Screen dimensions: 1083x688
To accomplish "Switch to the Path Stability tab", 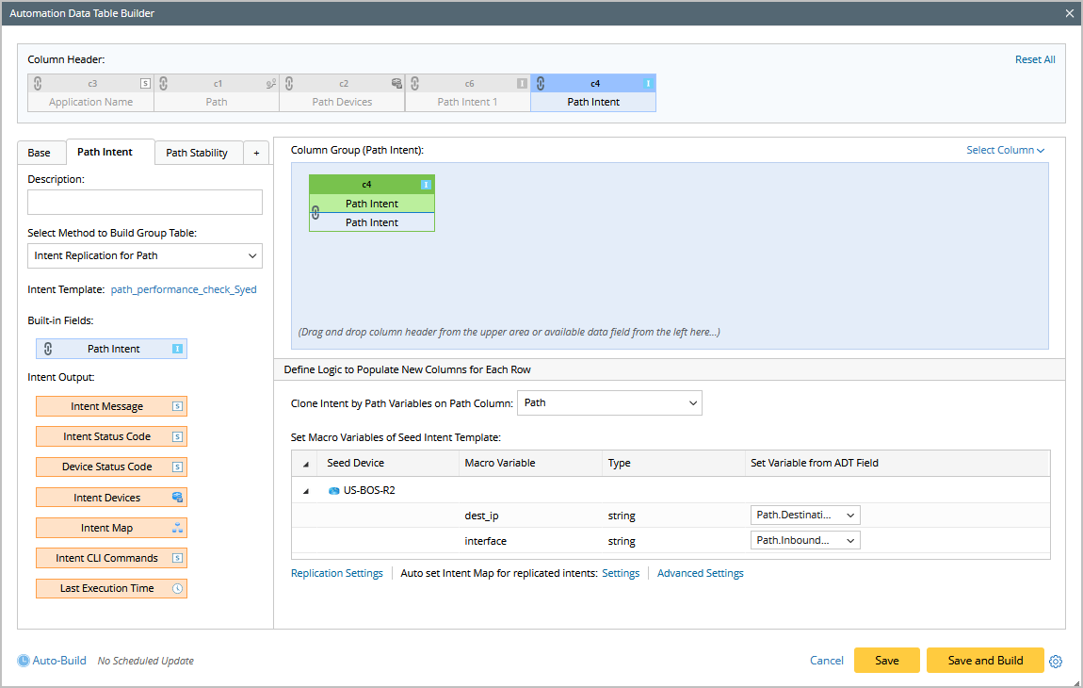I will click(x=197, y=153).
